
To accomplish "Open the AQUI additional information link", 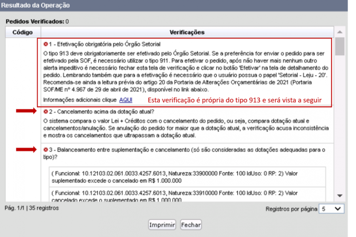I will point(126,100).
